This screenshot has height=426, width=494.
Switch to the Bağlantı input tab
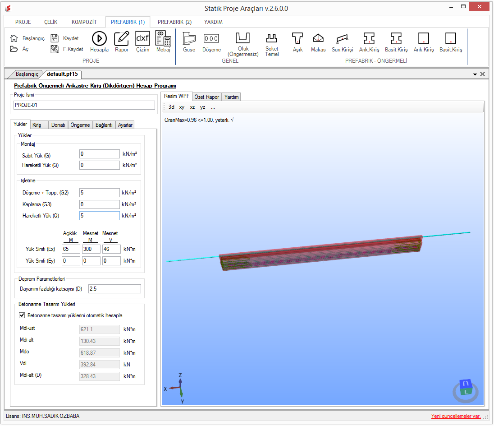pos(104,125)
